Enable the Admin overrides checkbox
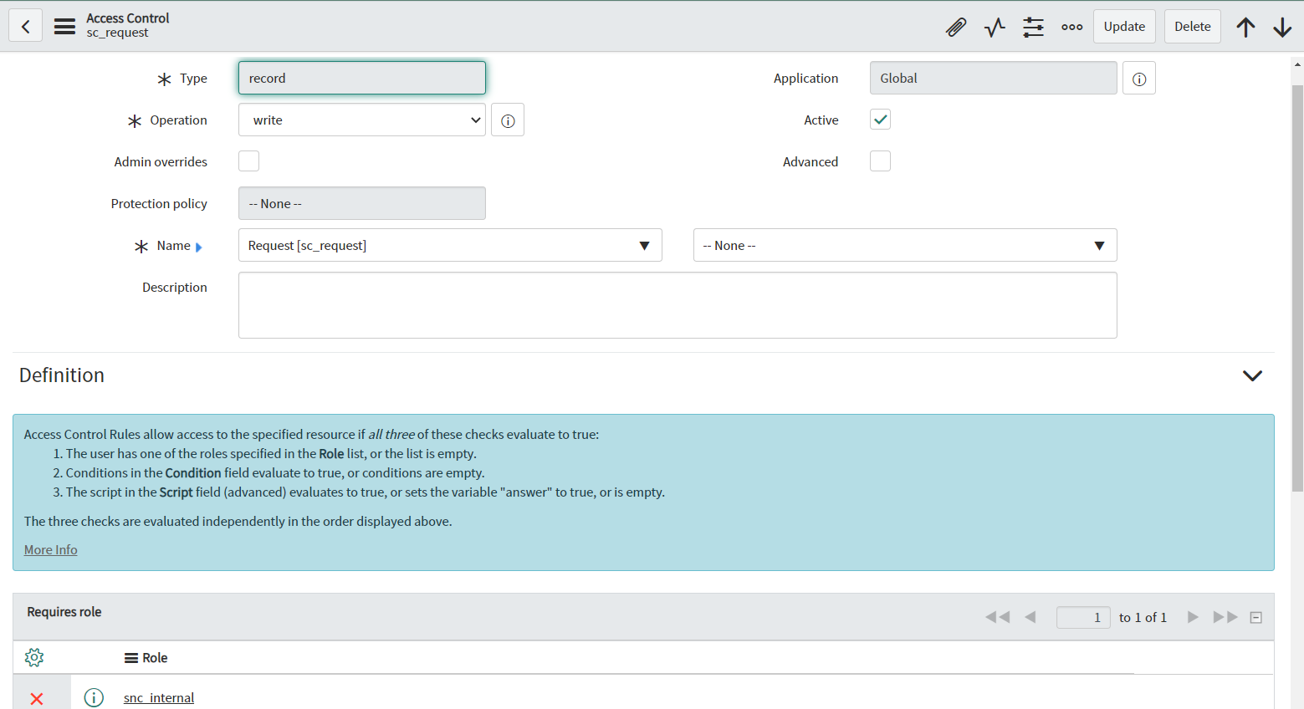 pyautogui.click(x=248, y=161)
